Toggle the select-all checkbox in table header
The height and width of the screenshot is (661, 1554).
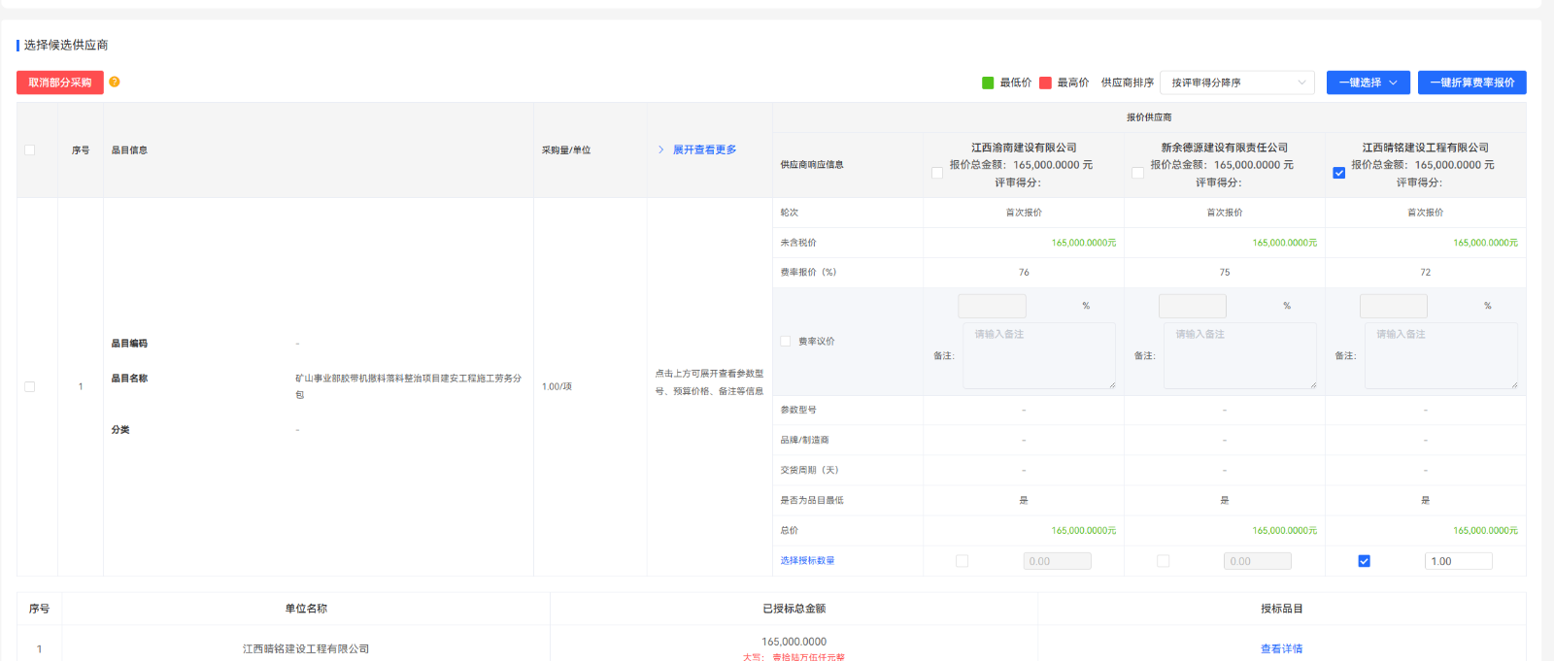[30, 150]
